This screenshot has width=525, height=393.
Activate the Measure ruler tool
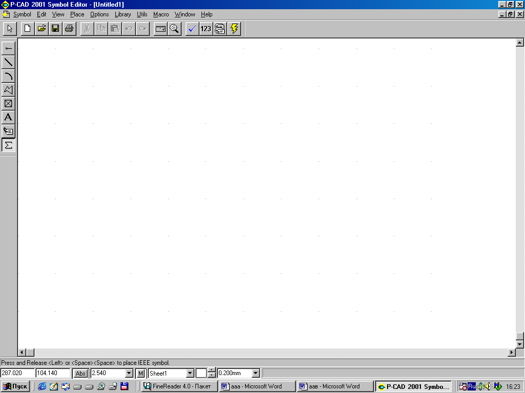click(x=160, y=29)
